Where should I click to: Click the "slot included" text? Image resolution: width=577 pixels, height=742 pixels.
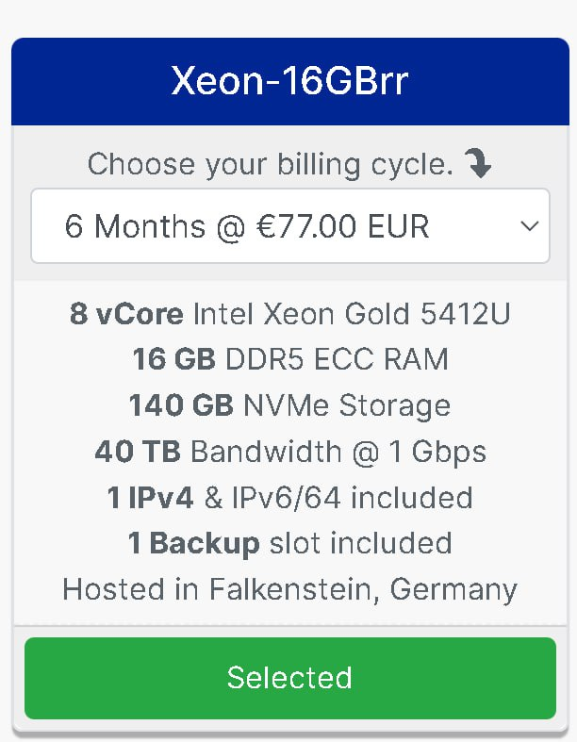[x=360, y=543]
